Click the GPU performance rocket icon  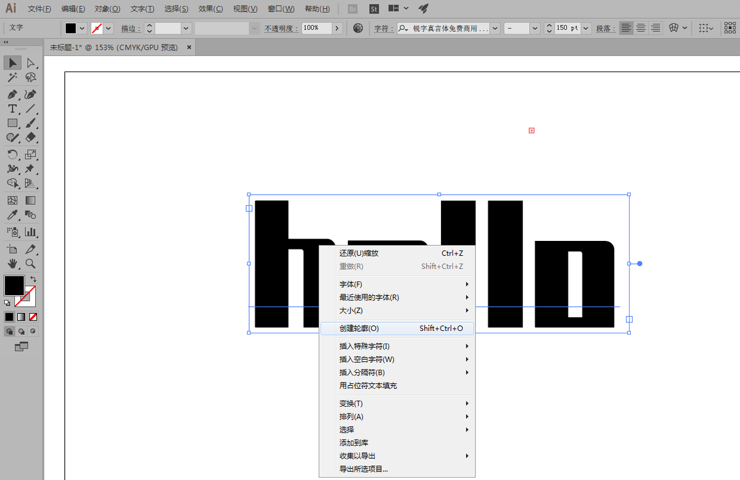tap(423, 9)
